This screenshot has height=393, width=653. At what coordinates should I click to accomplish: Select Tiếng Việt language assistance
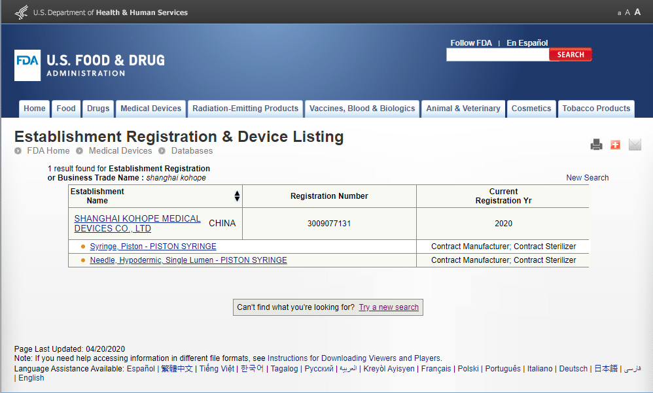tap(217, 369)
